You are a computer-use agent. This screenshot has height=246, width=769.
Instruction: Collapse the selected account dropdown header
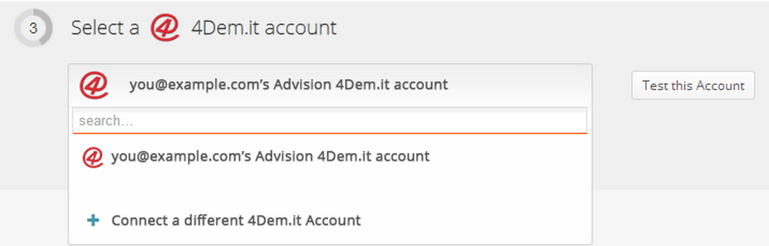click(330, 85)
